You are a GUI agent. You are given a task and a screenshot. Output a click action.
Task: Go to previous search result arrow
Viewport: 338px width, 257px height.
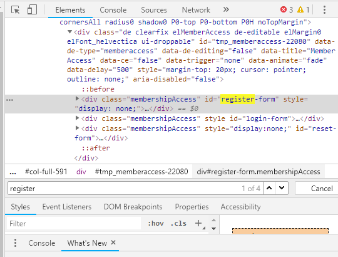(269, 188)
